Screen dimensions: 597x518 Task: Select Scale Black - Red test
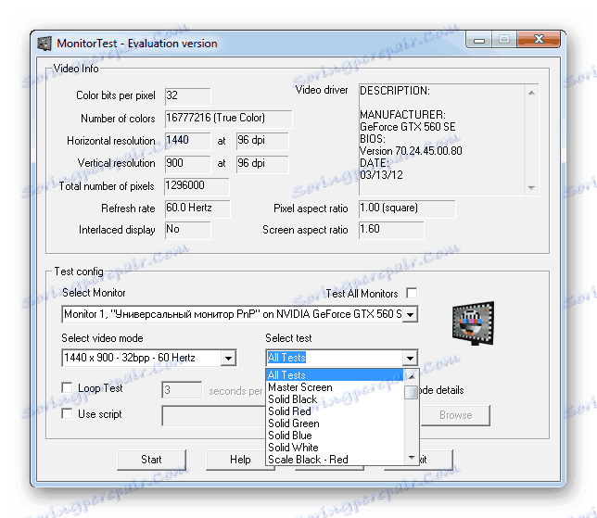pos(335,460)
